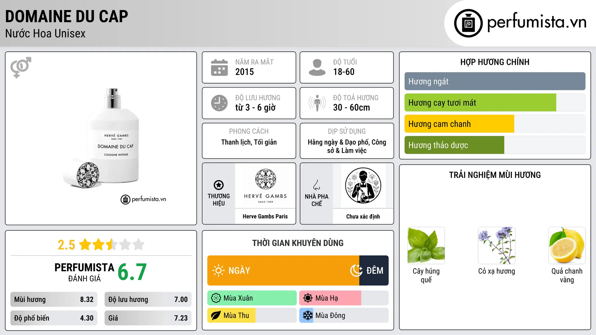Click the leaf icon for Mùa Thu
Image resolution: width=596 pixels, height=335 pixels.
[216, 316]
